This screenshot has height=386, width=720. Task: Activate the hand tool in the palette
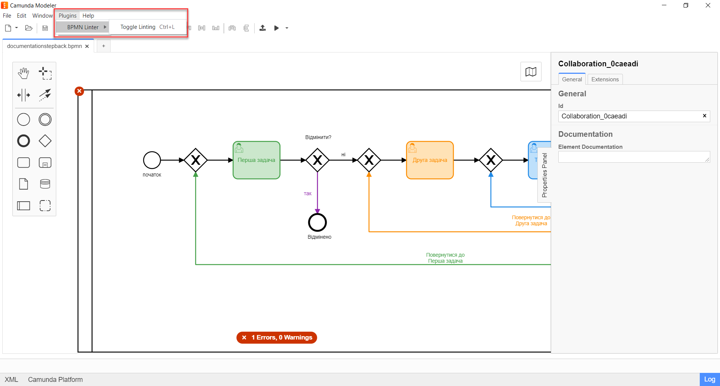(x=24, y=73)
